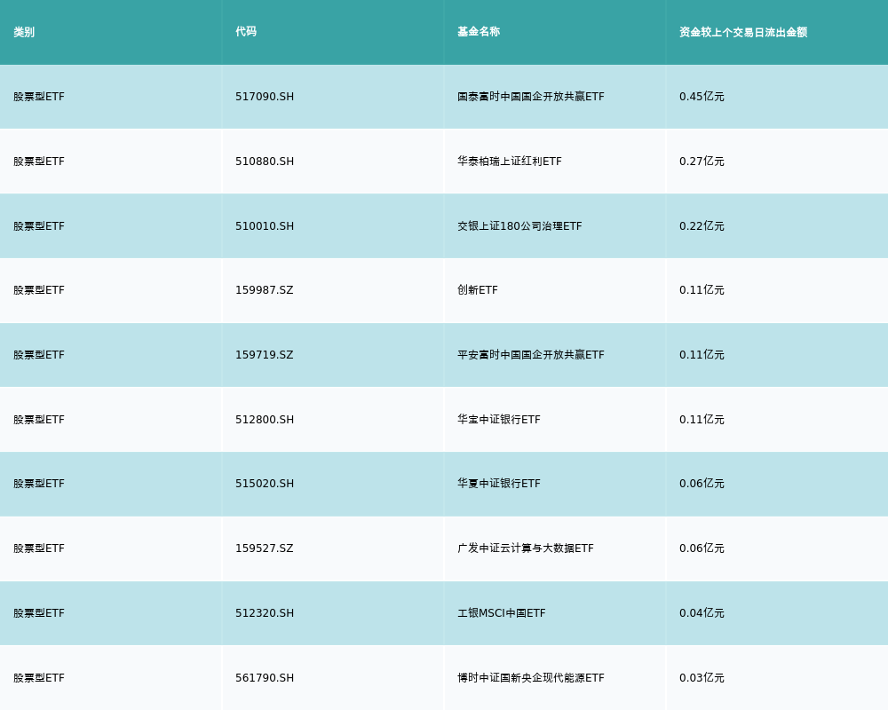Click fund name 华泰柏瑞上证红利ETF
The image size is (888, 710).
pos(510,162)
